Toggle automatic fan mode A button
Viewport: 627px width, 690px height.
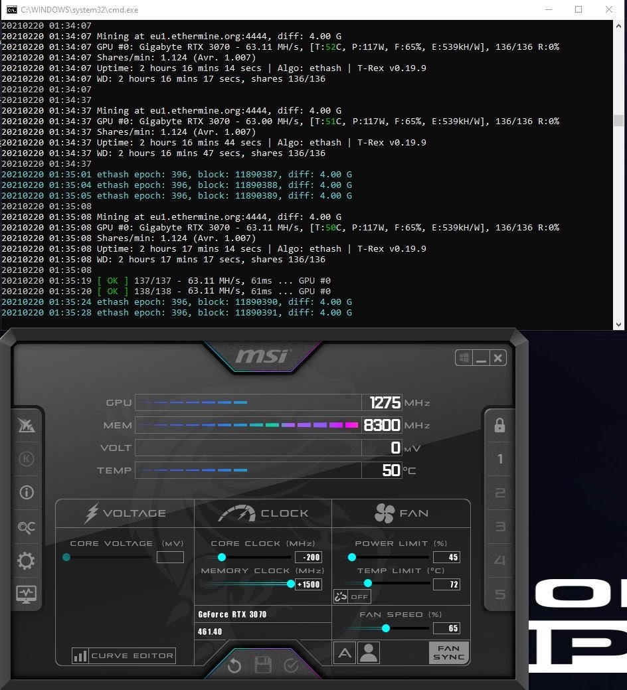345,653
